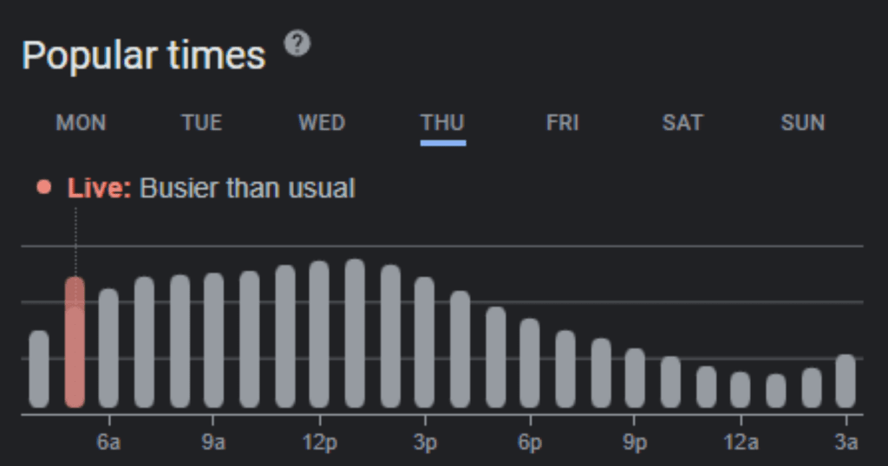Select the MON day tab
The width and height of the screenshot is (888, 466).
[81, 123]
